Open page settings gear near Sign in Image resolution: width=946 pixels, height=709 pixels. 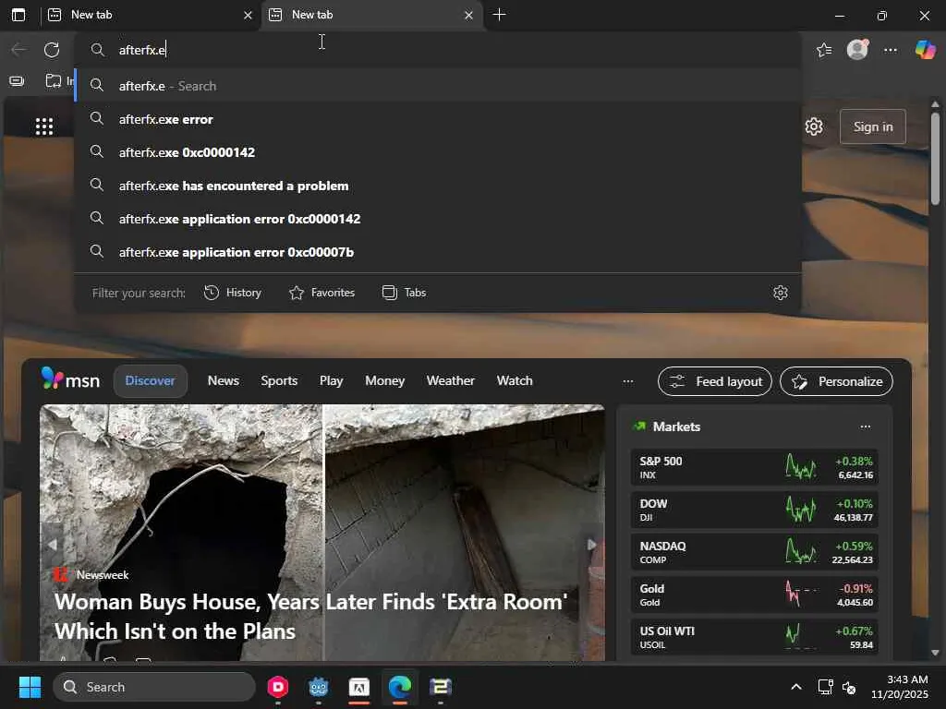pyautogui.click(x=814, y=126)
